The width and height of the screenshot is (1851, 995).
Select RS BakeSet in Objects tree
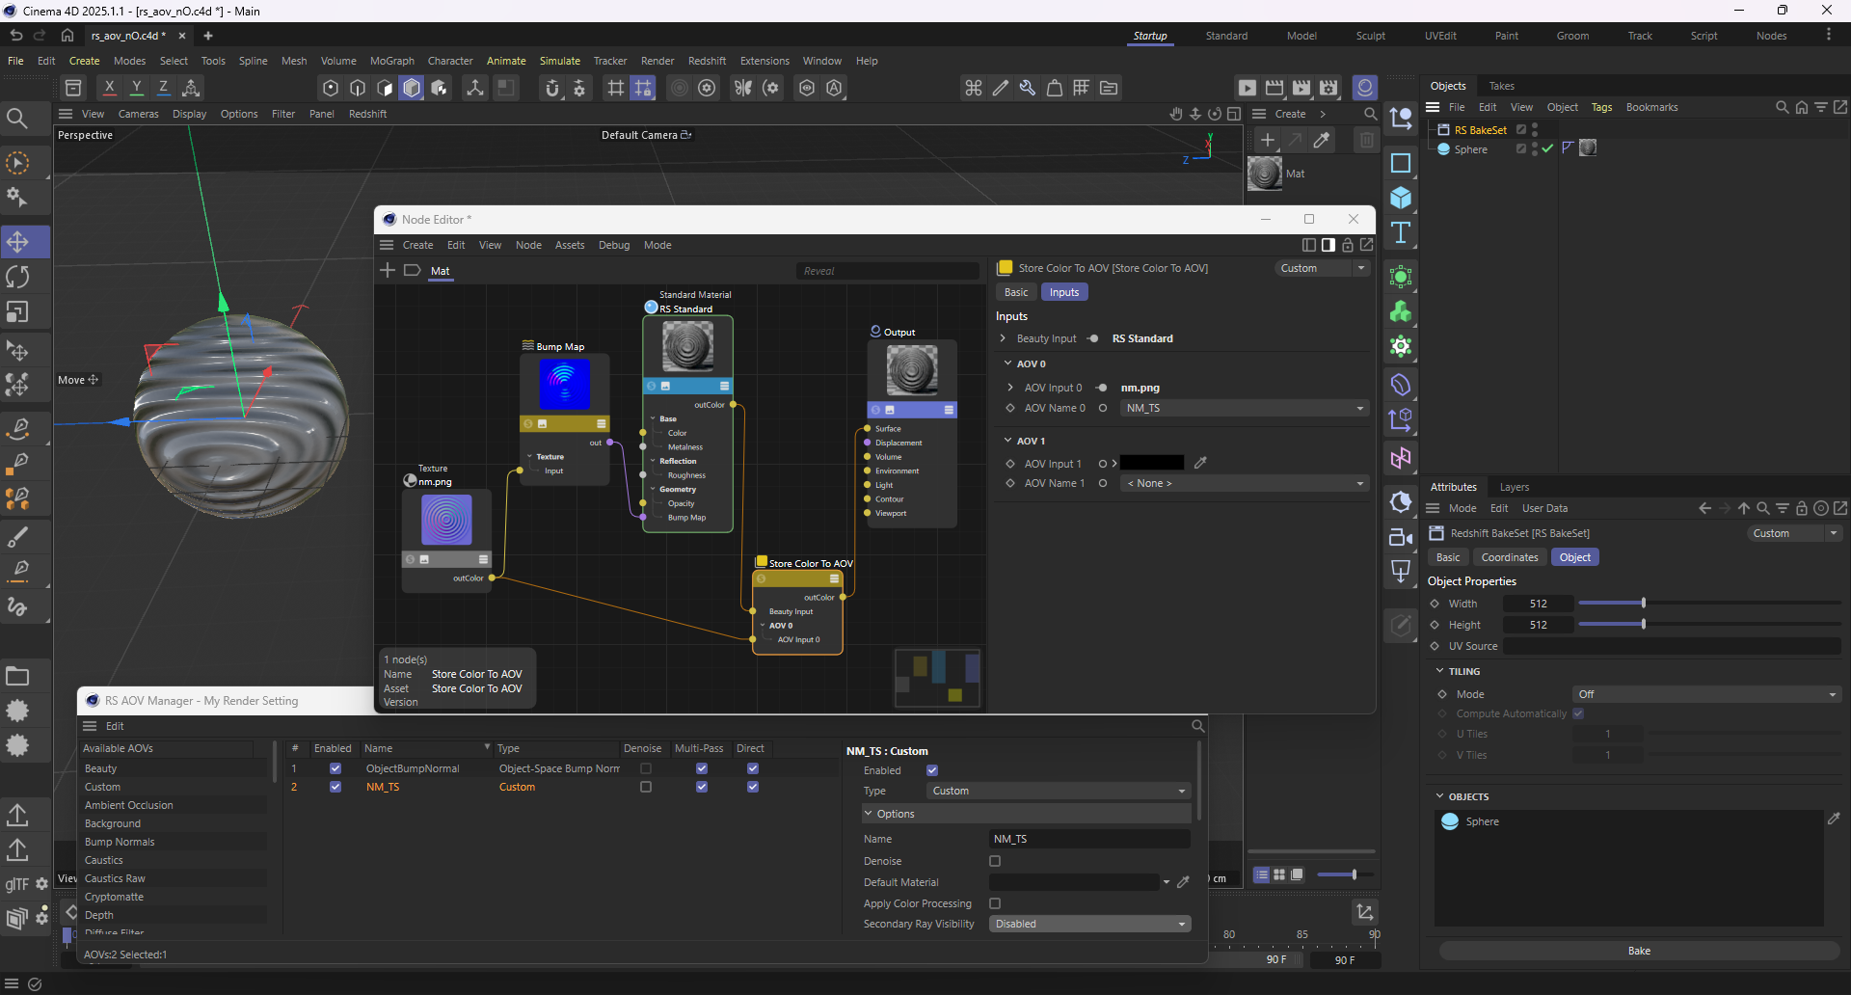tap(1480, 130)
